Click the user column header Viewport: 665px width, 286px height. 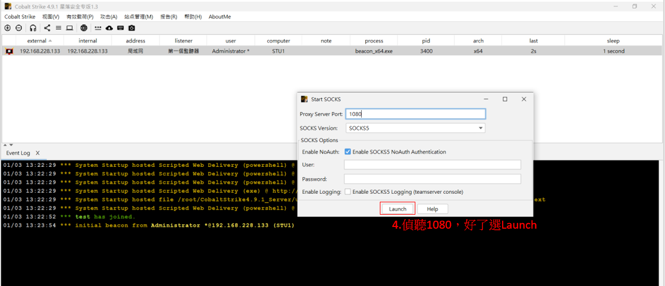point(230,41)
